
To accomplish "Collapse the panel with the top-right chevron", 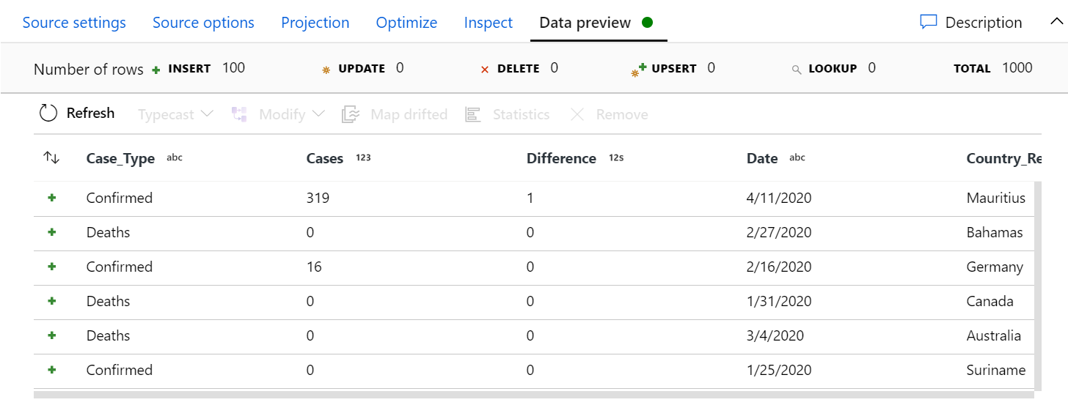I will (1056, 22).
